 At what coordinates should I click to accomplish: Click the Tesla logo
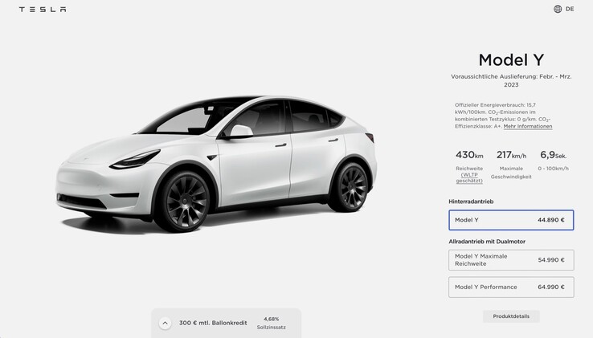tap(43, 10)
